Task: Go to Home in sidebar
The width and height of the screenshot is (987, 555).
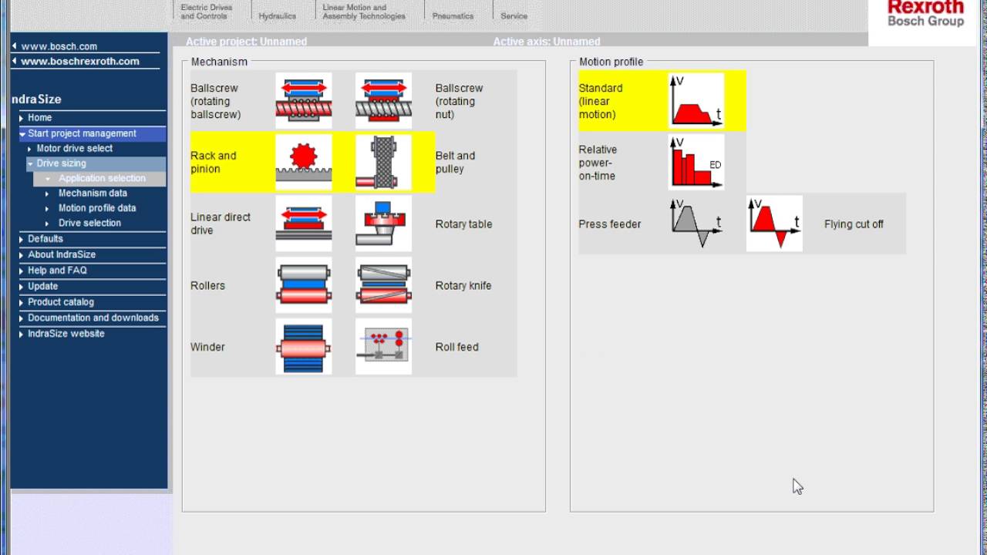Action: 39,118
